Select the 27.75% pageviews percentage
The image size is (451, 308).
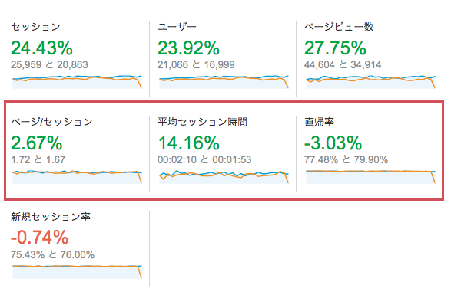[x=336, y=48]
